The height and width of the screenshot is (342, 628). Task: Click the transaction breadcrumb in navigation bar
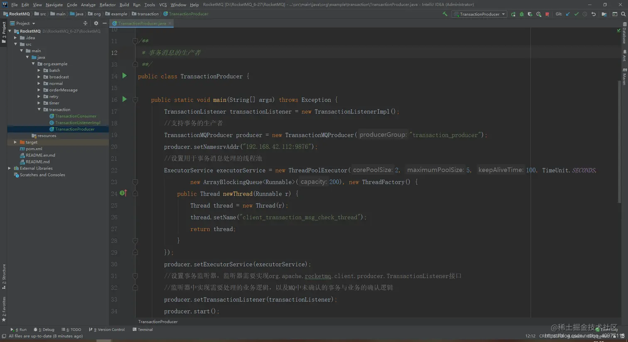click(x=145, y=14)
